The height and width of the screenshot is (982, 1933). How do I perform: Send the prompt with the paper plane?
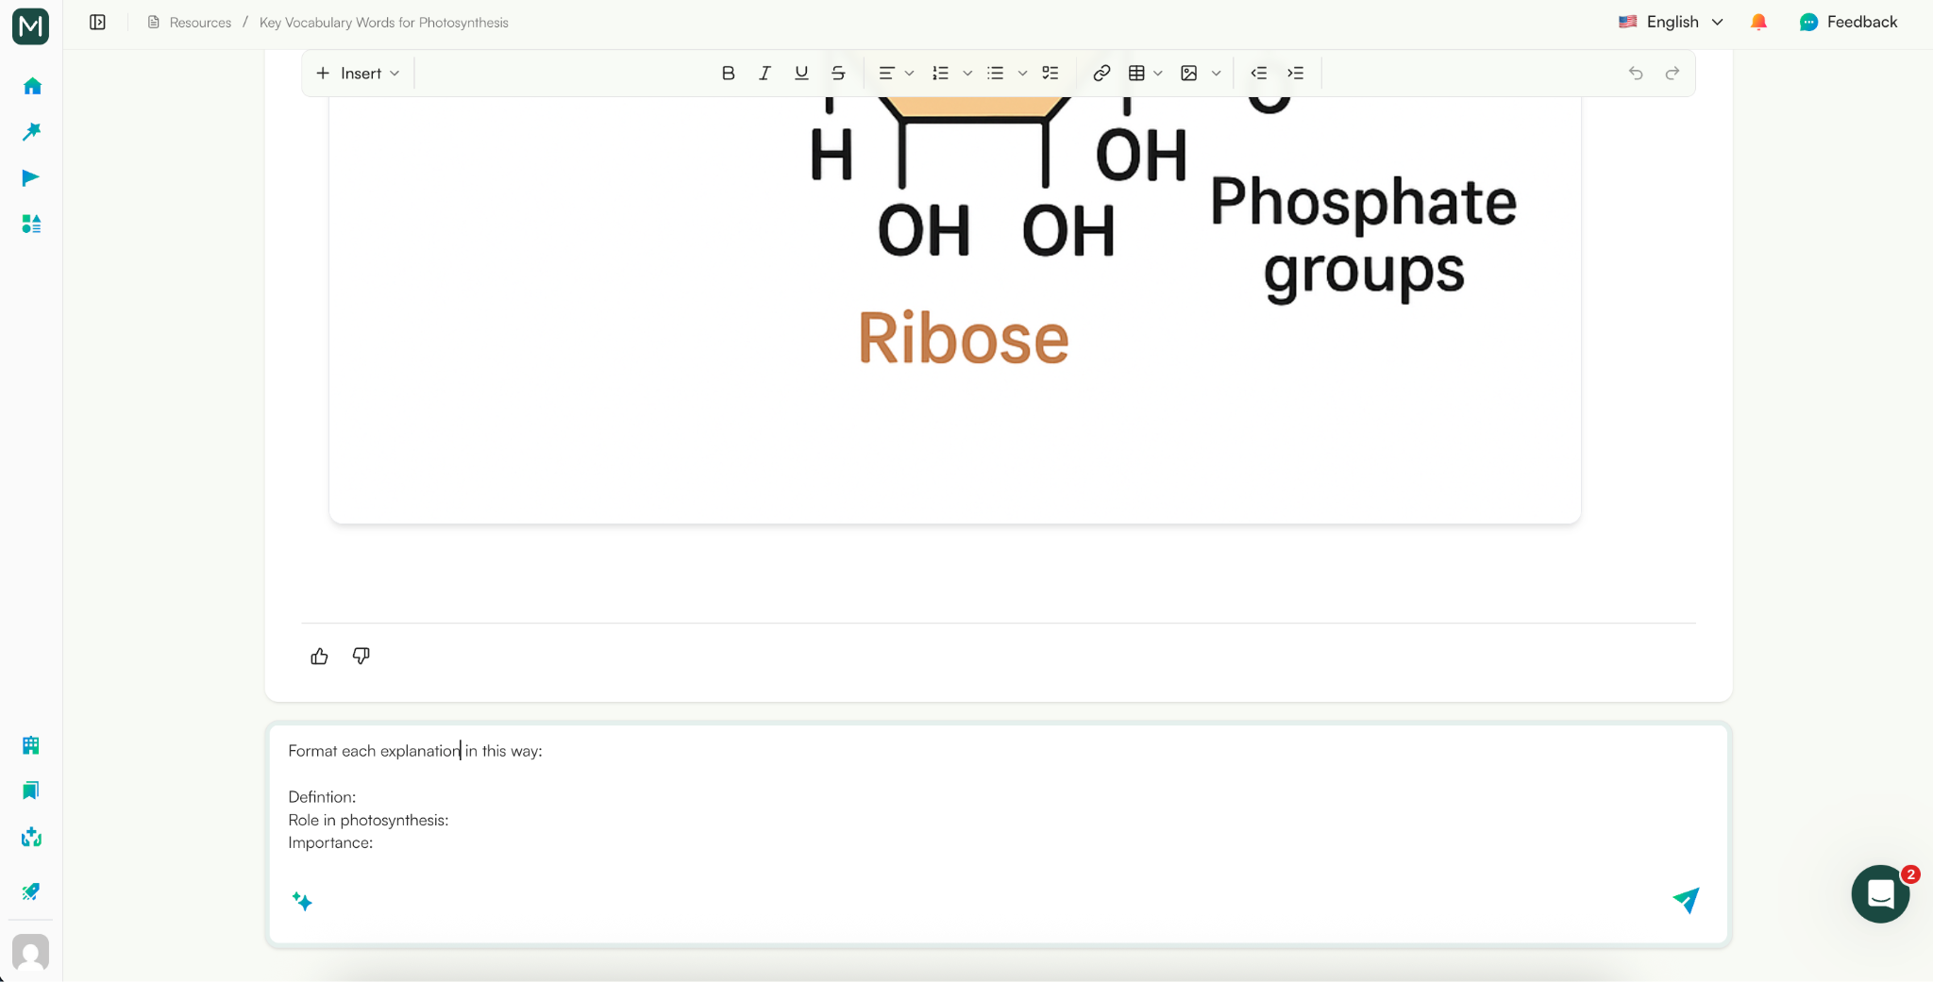pyautogui.click(x=1686, y=901)
